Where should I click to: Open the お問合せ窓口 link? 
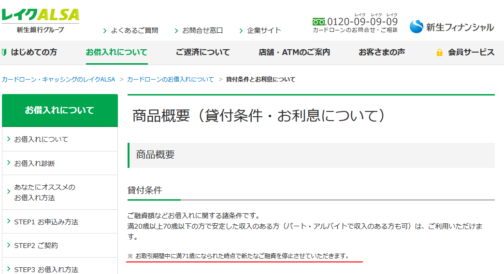(202, 30)
